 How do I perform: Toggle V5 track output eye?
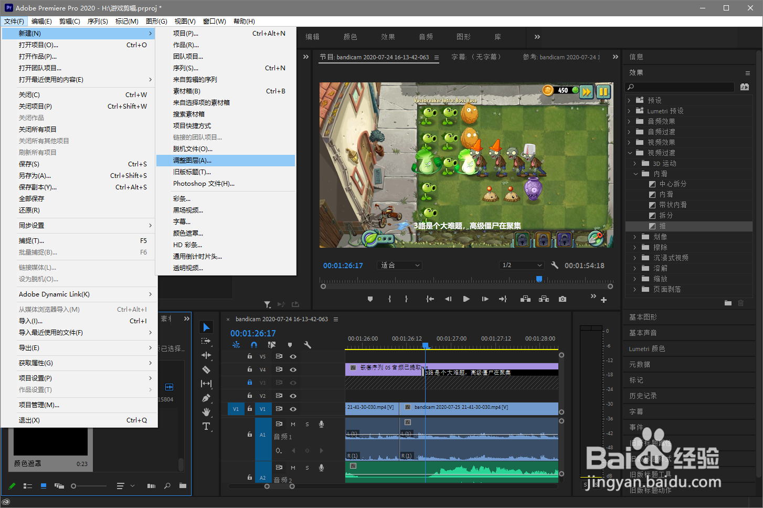click(x=293, y=356)
